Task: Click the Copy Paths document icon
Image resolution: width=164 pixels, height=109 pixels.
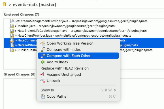Action: click(43, 97)
